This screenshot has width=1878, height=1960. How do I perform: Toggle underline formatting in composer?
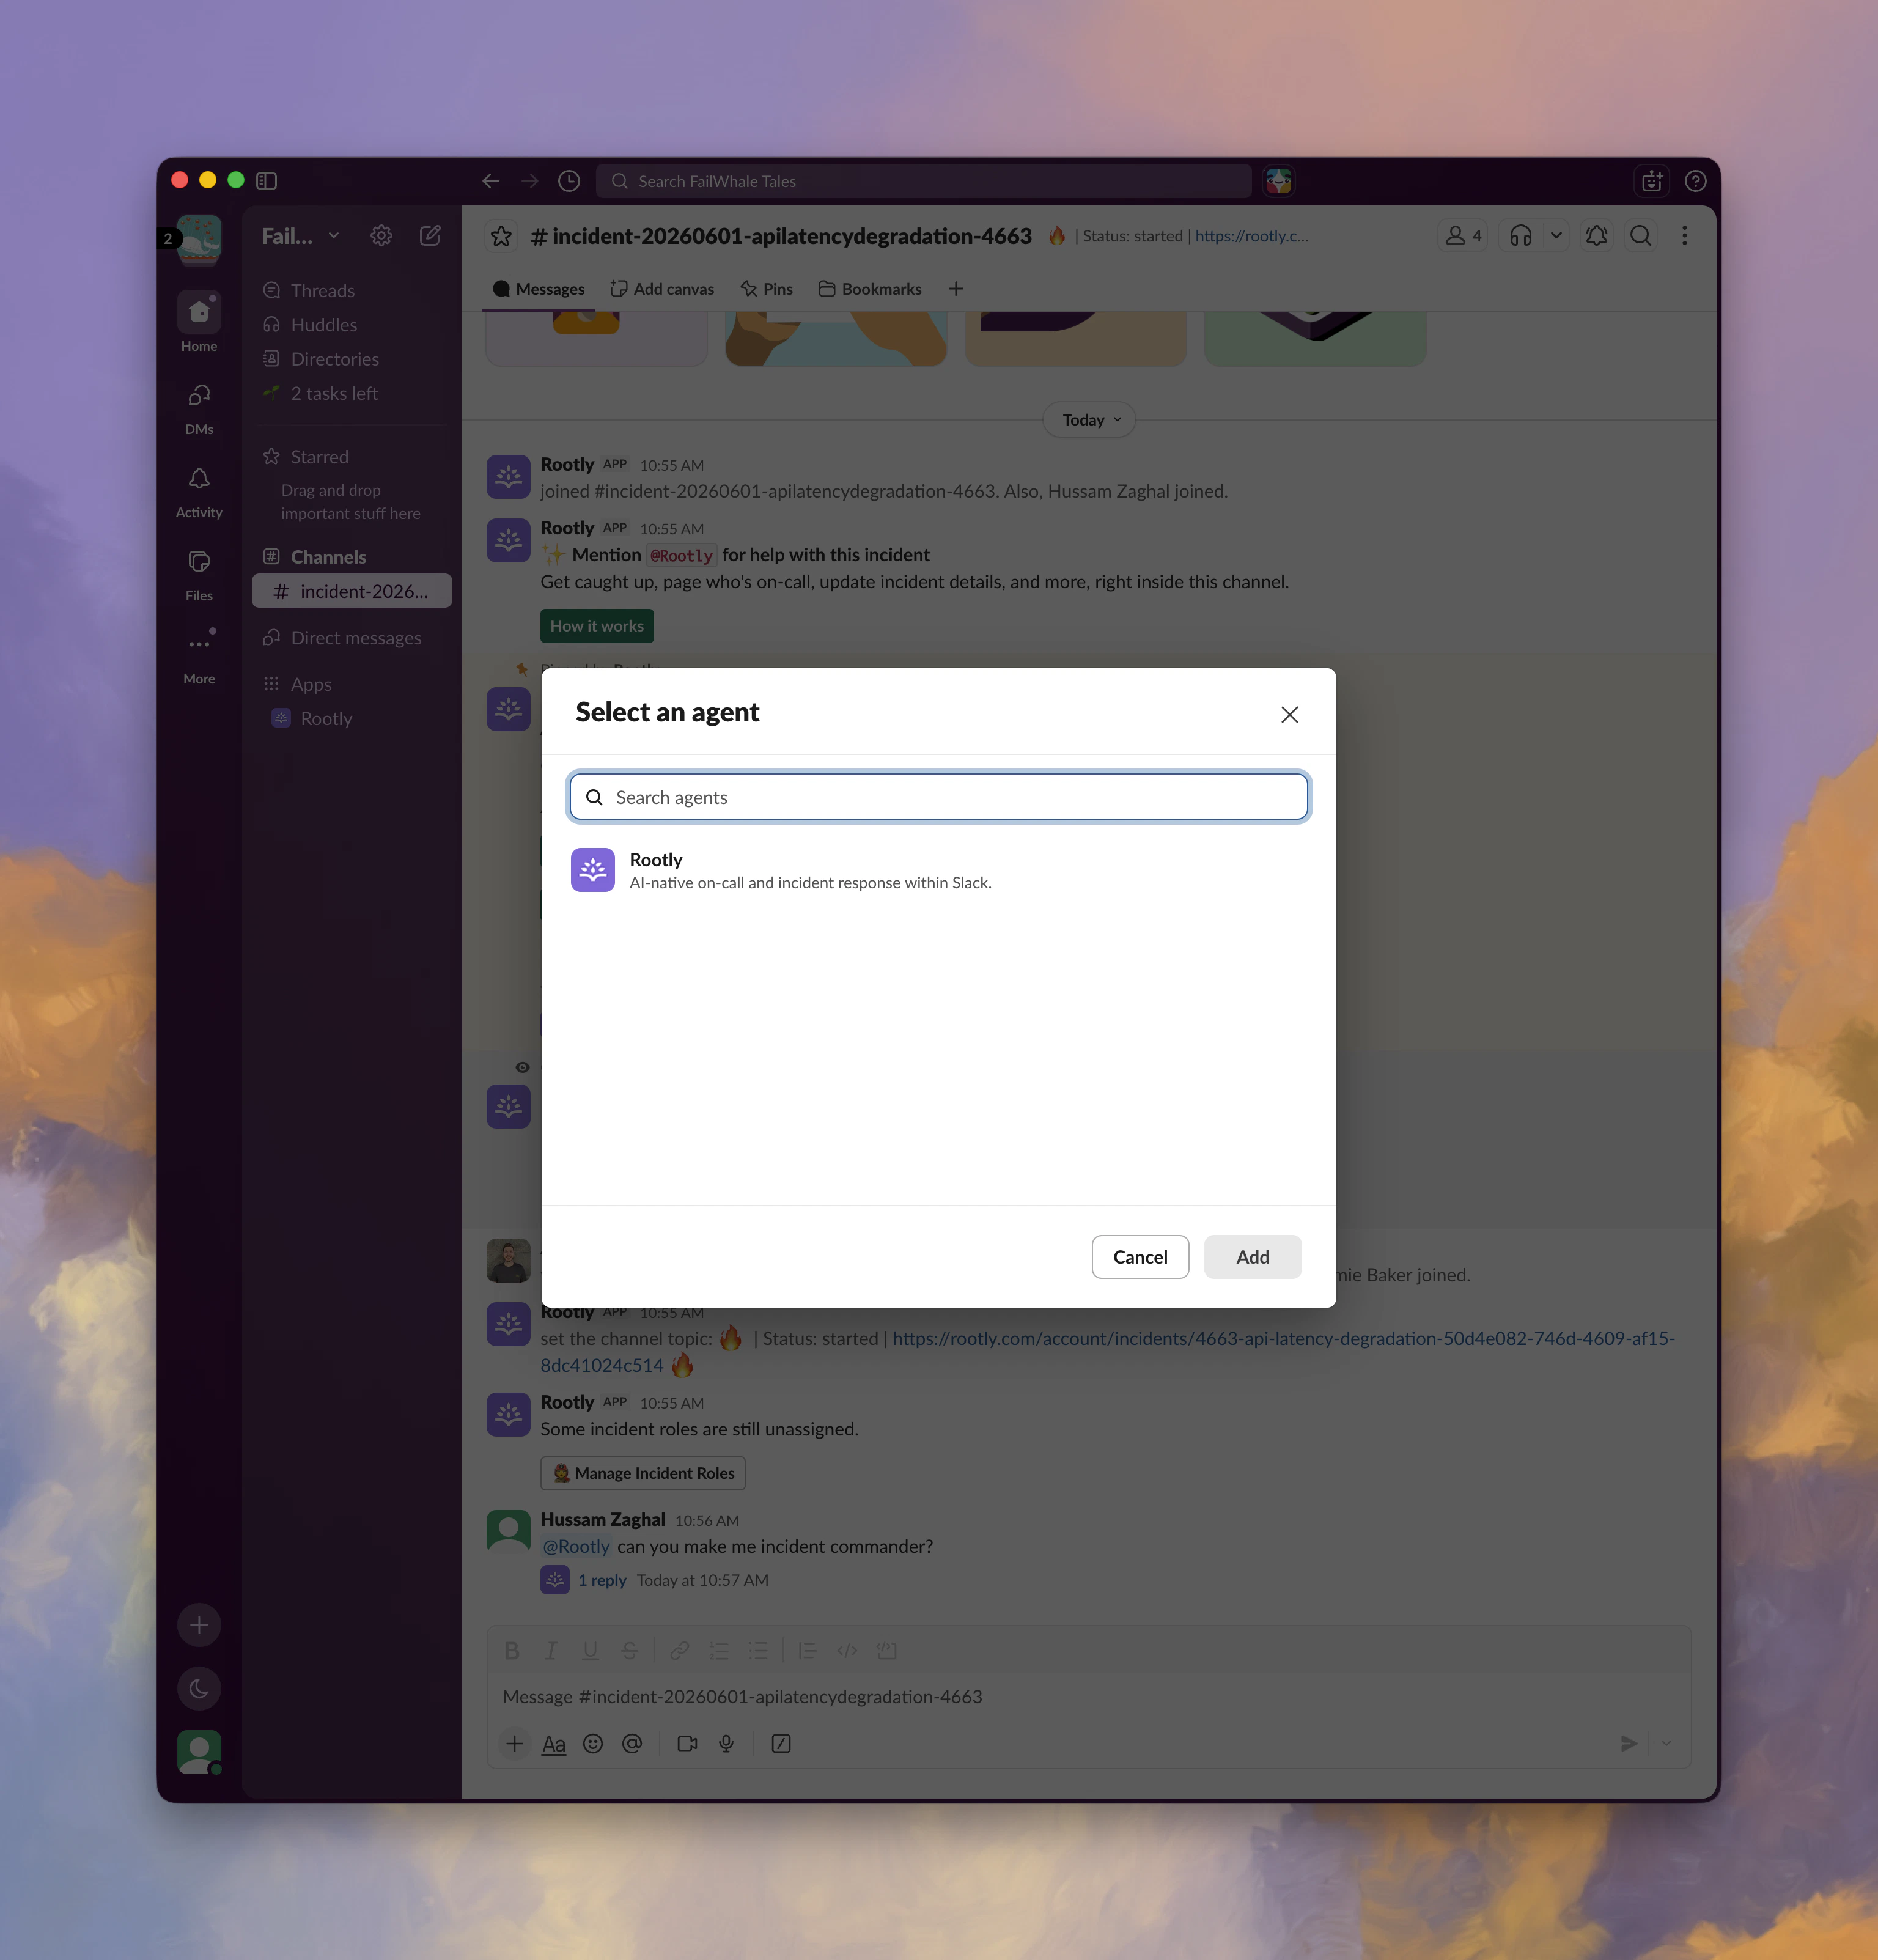click(590, 1651)
